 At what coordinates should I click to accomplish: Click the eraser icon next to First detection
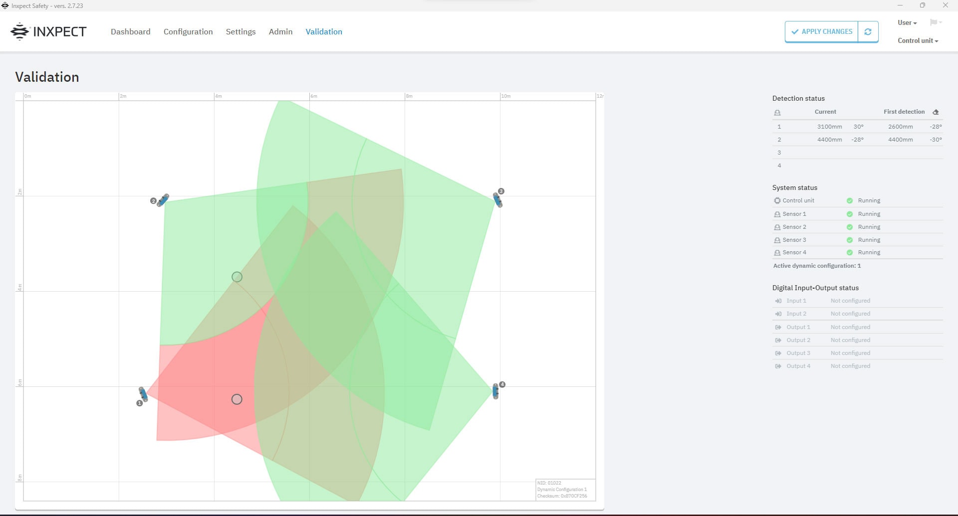point(936,112)
